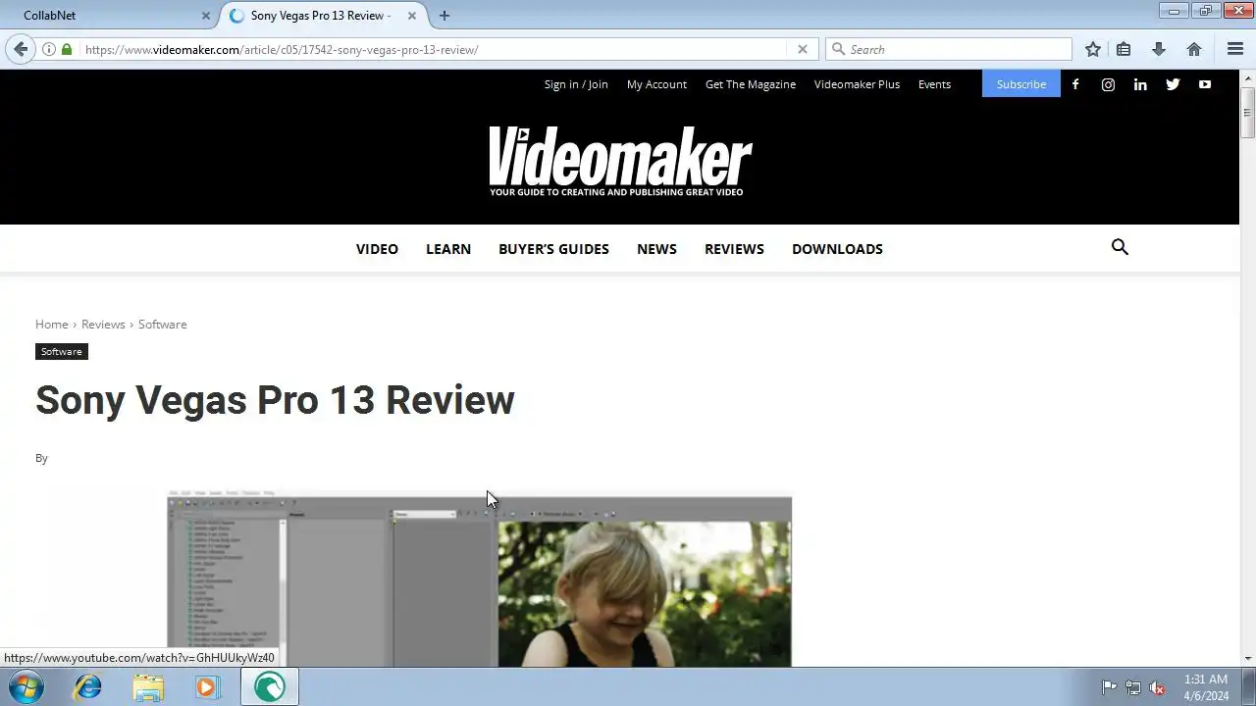Open a new tab with plus icon

[x=445, y=16]
